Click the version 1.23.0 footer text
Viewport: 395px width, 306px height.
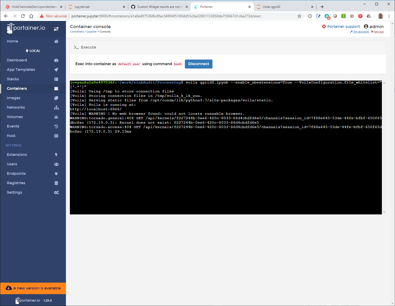point(48,300)
